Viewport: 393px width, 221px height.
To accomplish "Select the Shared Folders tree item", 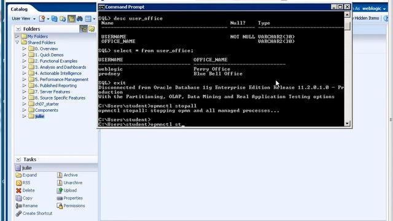I will click(41, 42).
